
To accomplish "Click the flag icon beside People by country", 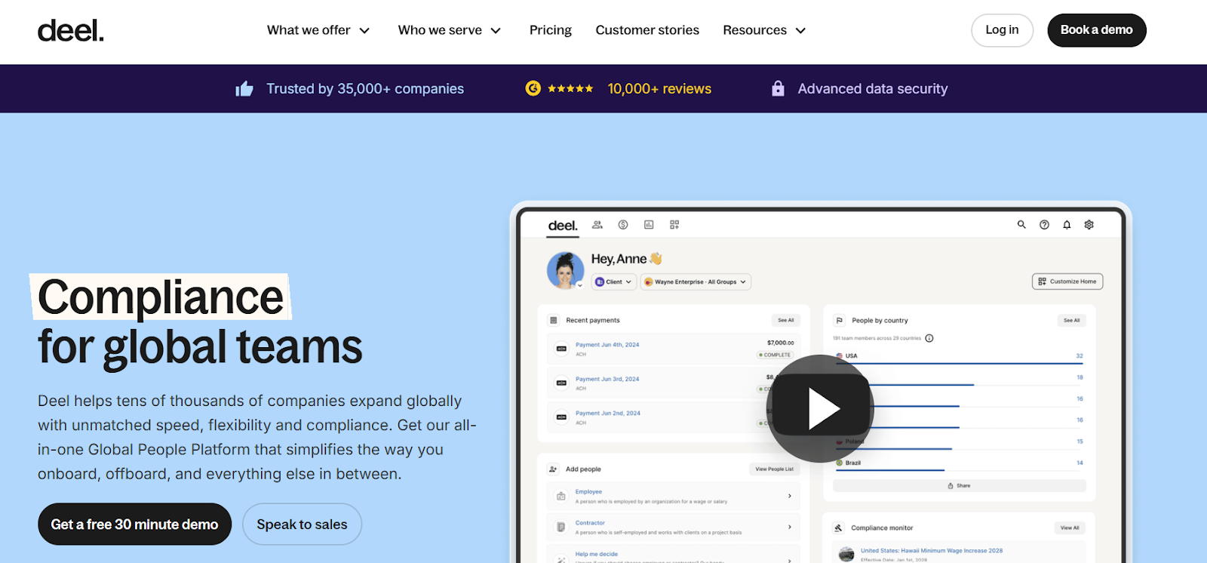I will [840, 320].
